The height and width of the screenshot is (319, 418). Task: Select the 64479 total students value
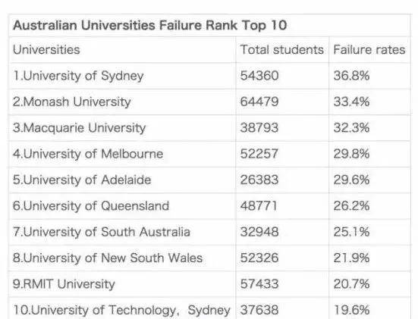(259, 102)
